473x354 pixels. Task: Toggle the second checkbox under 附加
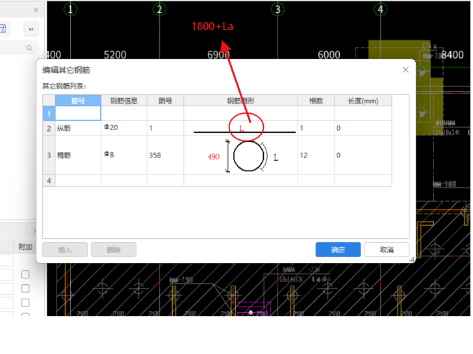(x=25, y=288)
